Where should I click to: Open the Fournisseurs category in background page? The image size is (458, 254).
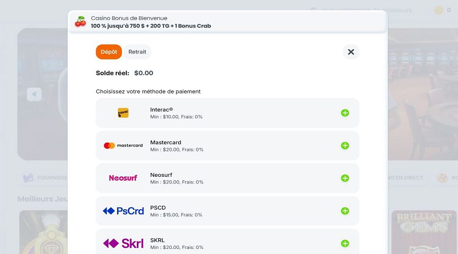click(43, 178)
